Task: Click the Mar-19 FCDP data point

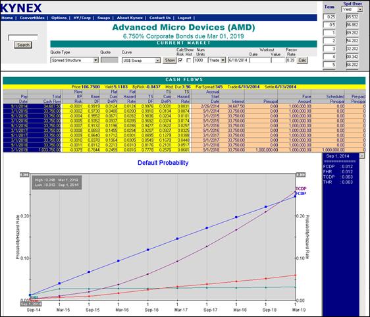Action: coord(295,196)
